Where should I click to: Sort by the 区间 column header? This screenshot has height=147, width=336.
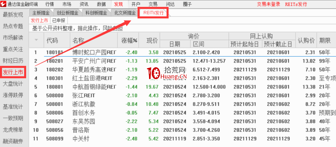pyautogui.click(x=198, y=45)
